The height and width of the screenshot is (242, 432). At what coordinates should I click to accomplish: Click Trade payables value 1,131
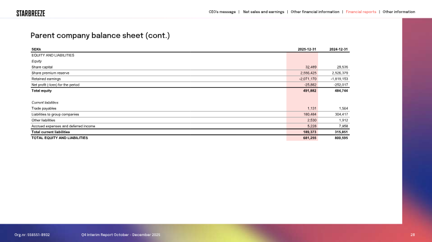312,109
